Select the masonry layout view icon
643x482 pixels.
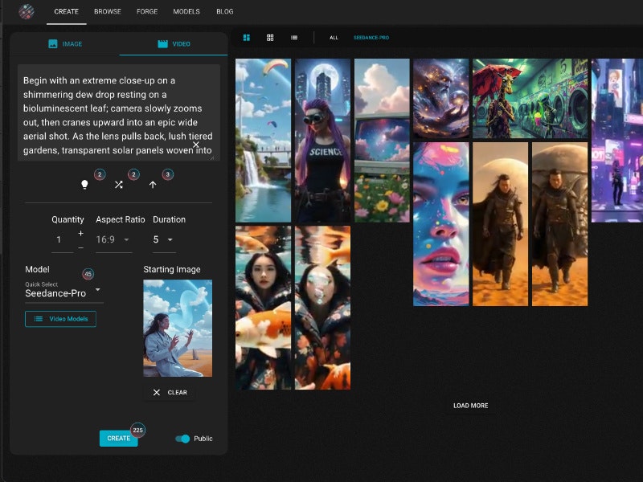pos(245,38)
